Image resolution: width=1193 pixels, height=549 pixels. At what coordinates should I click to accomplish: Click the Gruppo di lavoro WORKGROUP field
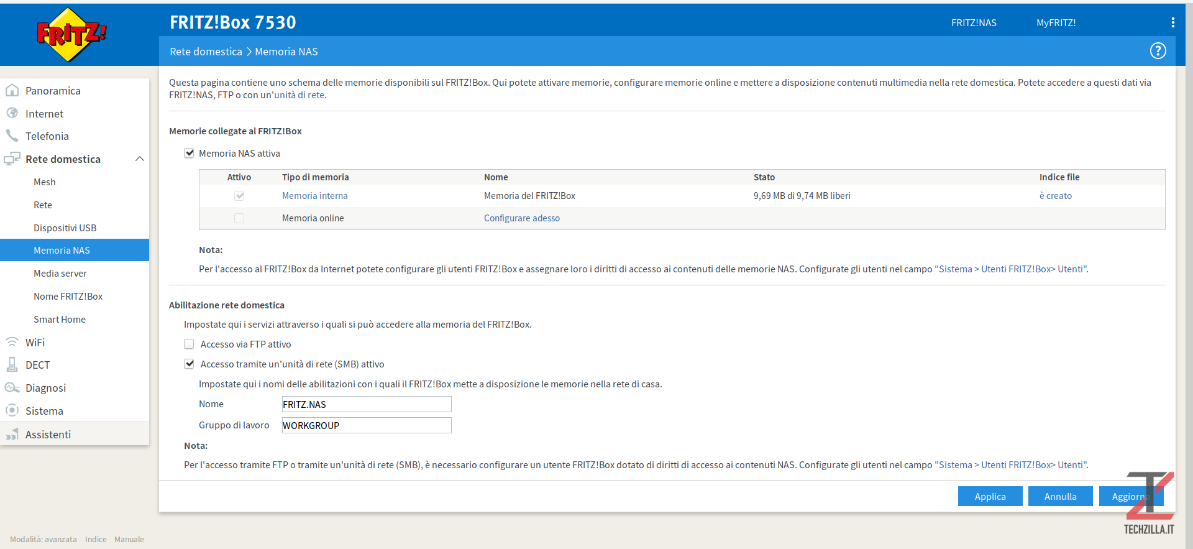pyautogui.click(x=367, y=425)
